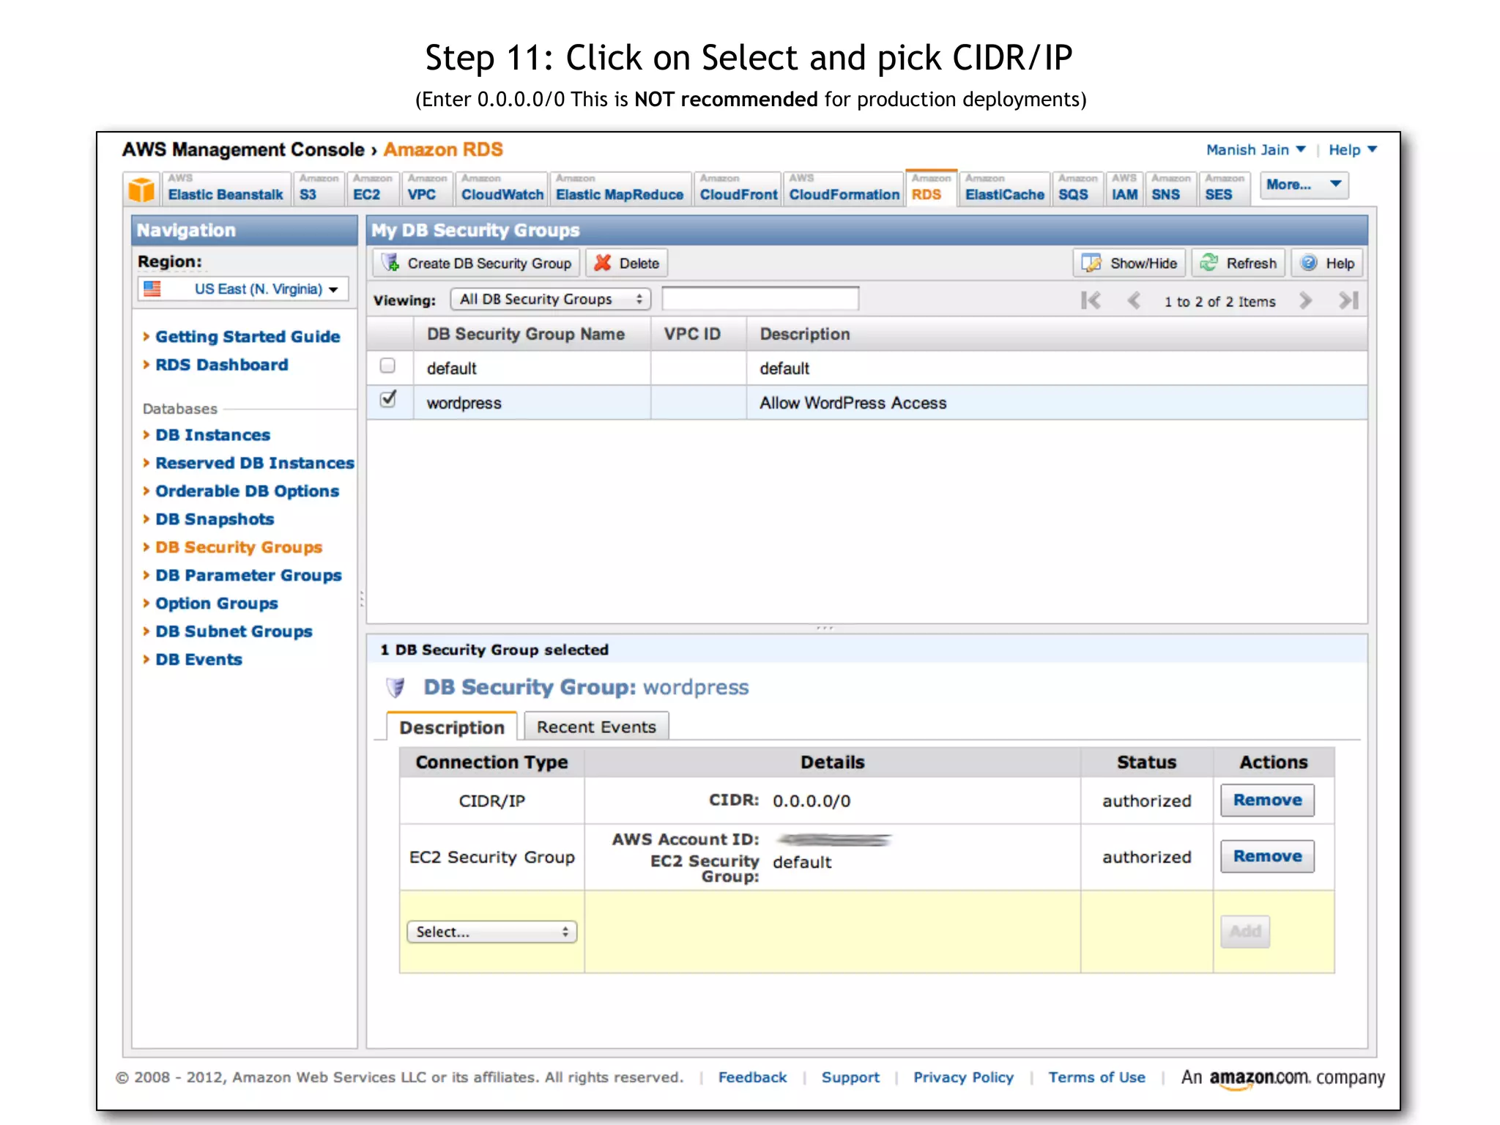Click the Add button in yellow row
Image resolution: width=1500 pixels, height=1125 pixels.
[1245, 932]
